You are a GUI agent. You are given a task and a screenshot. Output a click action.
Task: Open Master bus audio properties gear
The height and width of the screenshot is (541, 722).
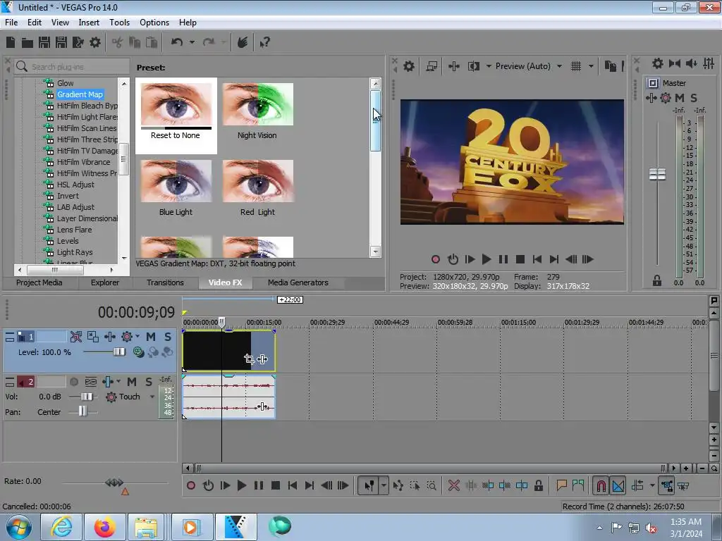(658, 63)
